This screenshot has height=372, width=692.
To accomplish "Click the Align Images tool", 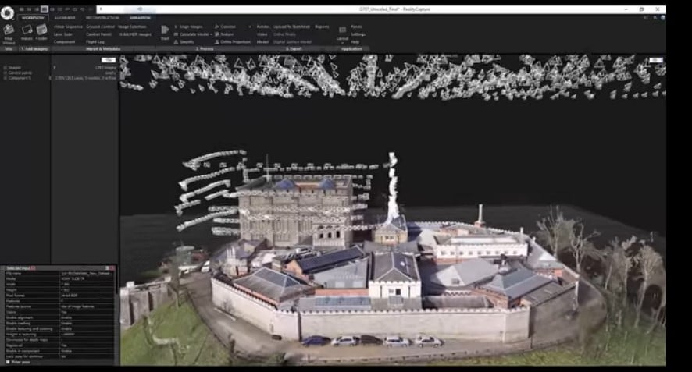I will coord(187,27).
